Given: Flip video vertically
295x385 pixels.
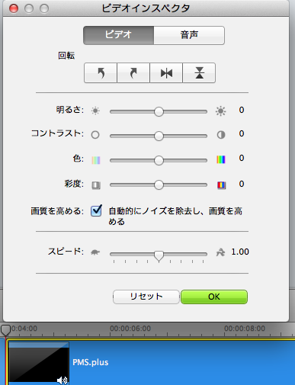Looking at the screenshot, I should 199,73.
